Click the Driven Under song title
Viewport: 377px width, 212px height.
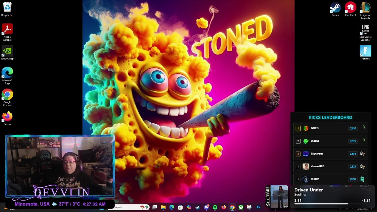(308, 190)
